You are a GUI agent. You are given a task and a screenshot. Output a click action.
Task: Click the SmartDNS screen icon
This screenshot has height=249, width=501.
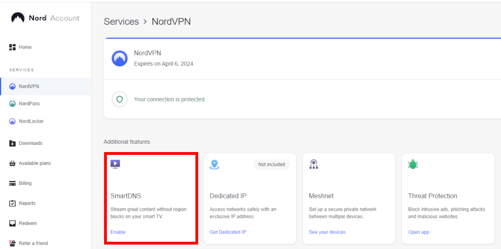pyautogui.click(x=115, y=164)
